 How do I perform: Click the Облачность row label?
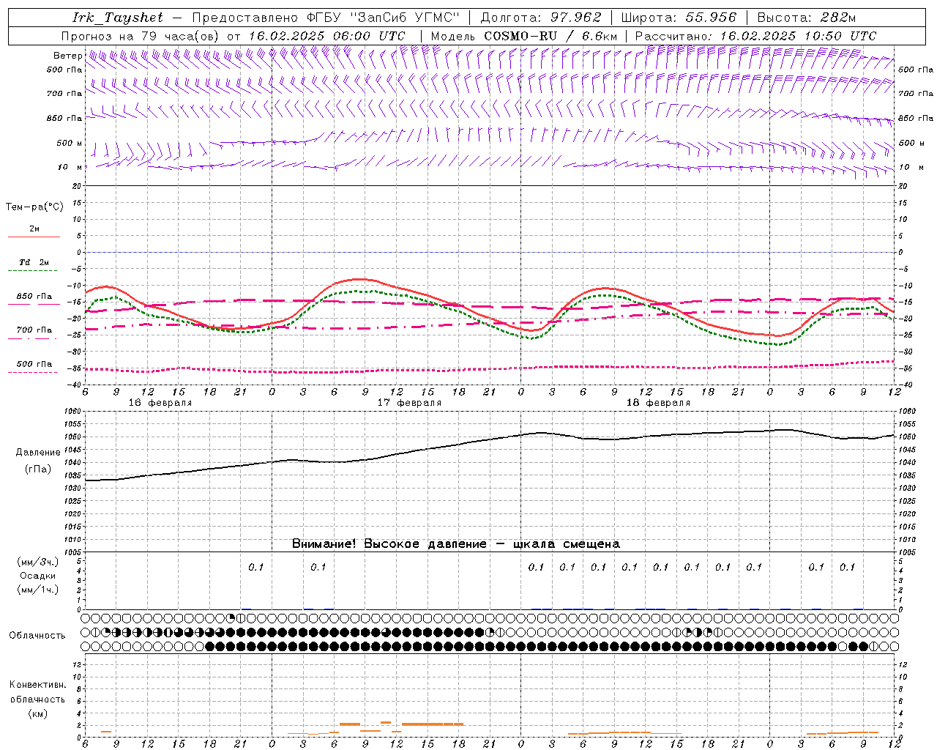(37, 635)
